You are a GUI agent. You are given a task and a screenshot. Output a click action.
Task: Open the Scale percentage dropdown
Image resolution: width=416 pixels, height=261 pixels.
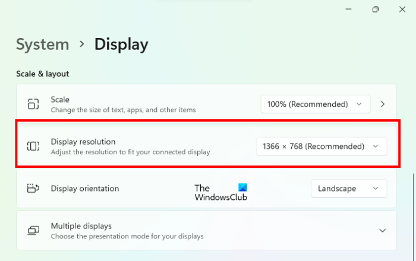click(315, 104)
